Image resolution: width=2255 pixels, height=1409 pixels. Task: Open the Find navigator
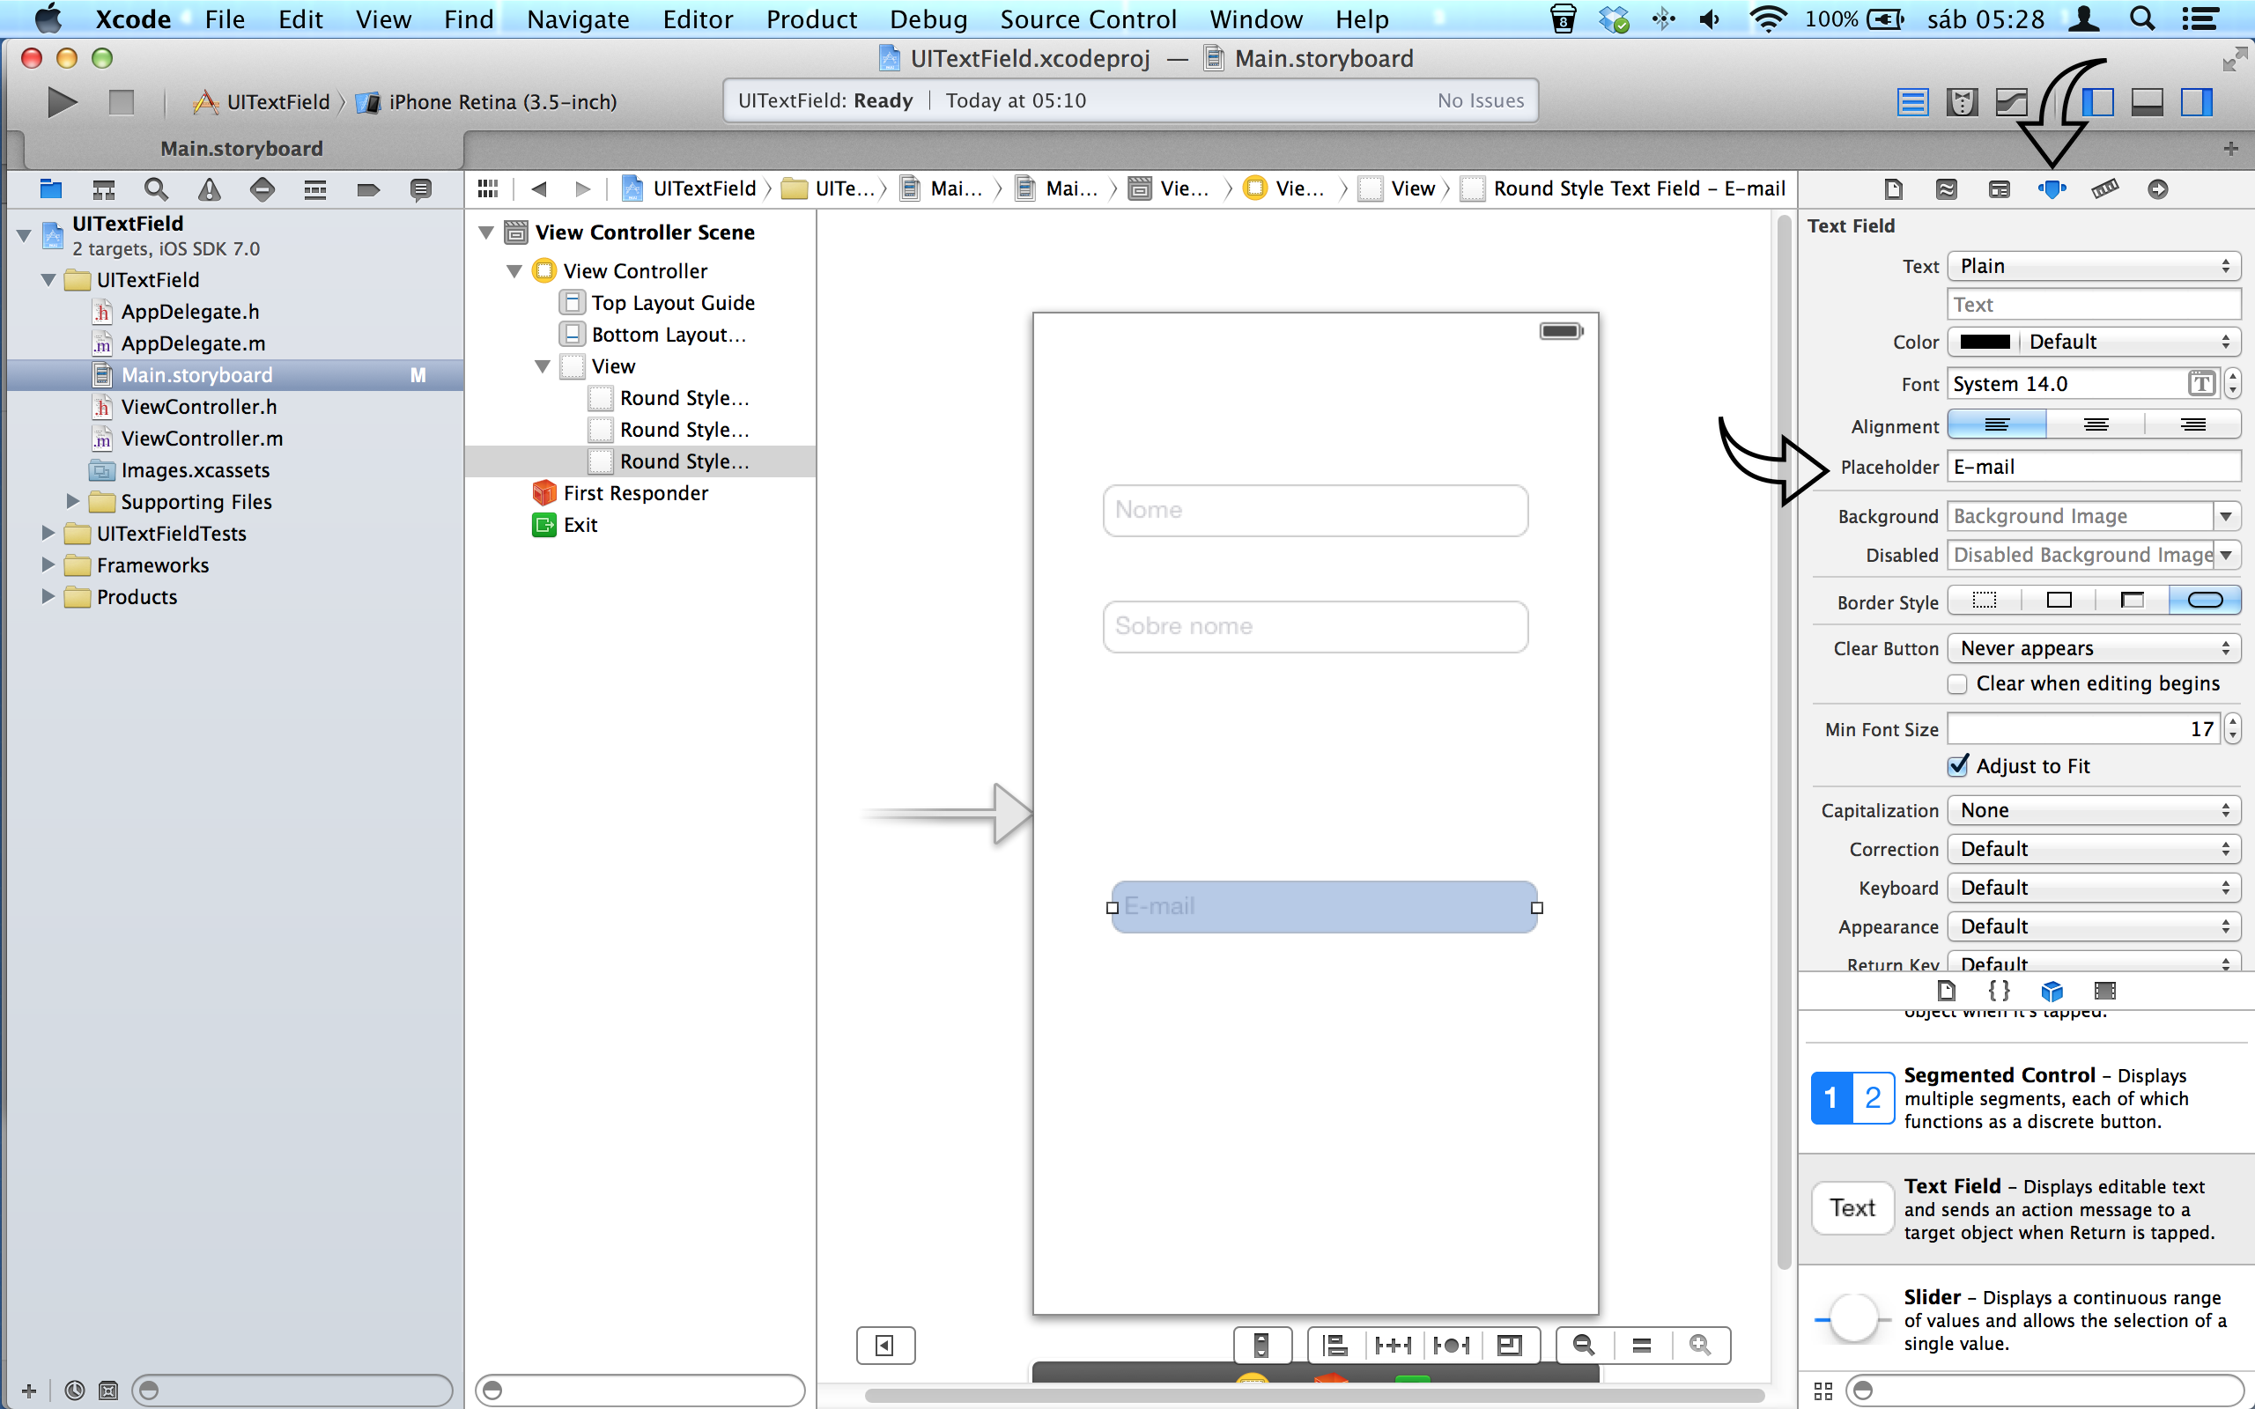pos(156,189)
